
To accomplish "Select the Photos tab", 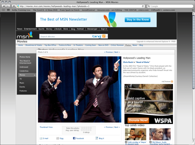I will 128,45.
